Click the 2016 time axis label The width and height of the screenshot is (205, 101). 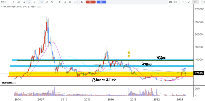click(110, 100)
